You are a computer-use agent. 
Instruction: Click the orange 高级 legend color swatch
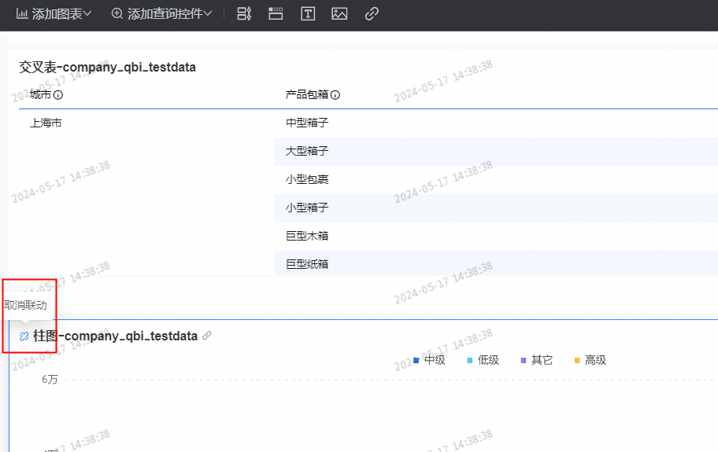(x=577, y=361)
